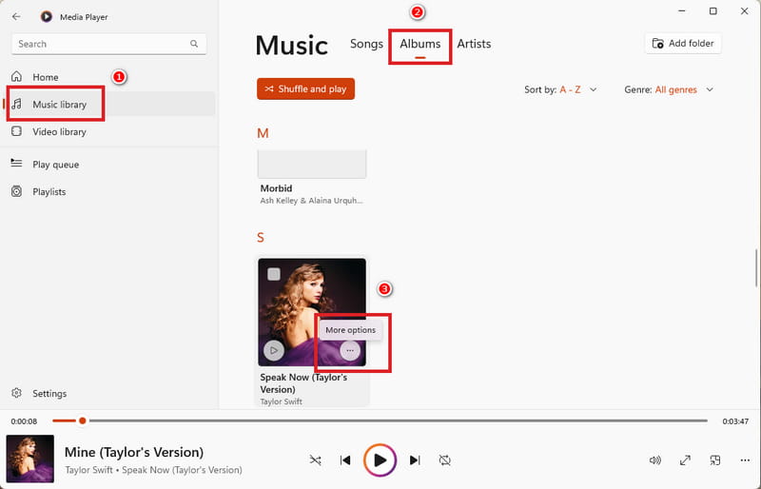Open Playlists in the sidebar
This screenshot has width=761, height=489.
(x=108, y=191)
